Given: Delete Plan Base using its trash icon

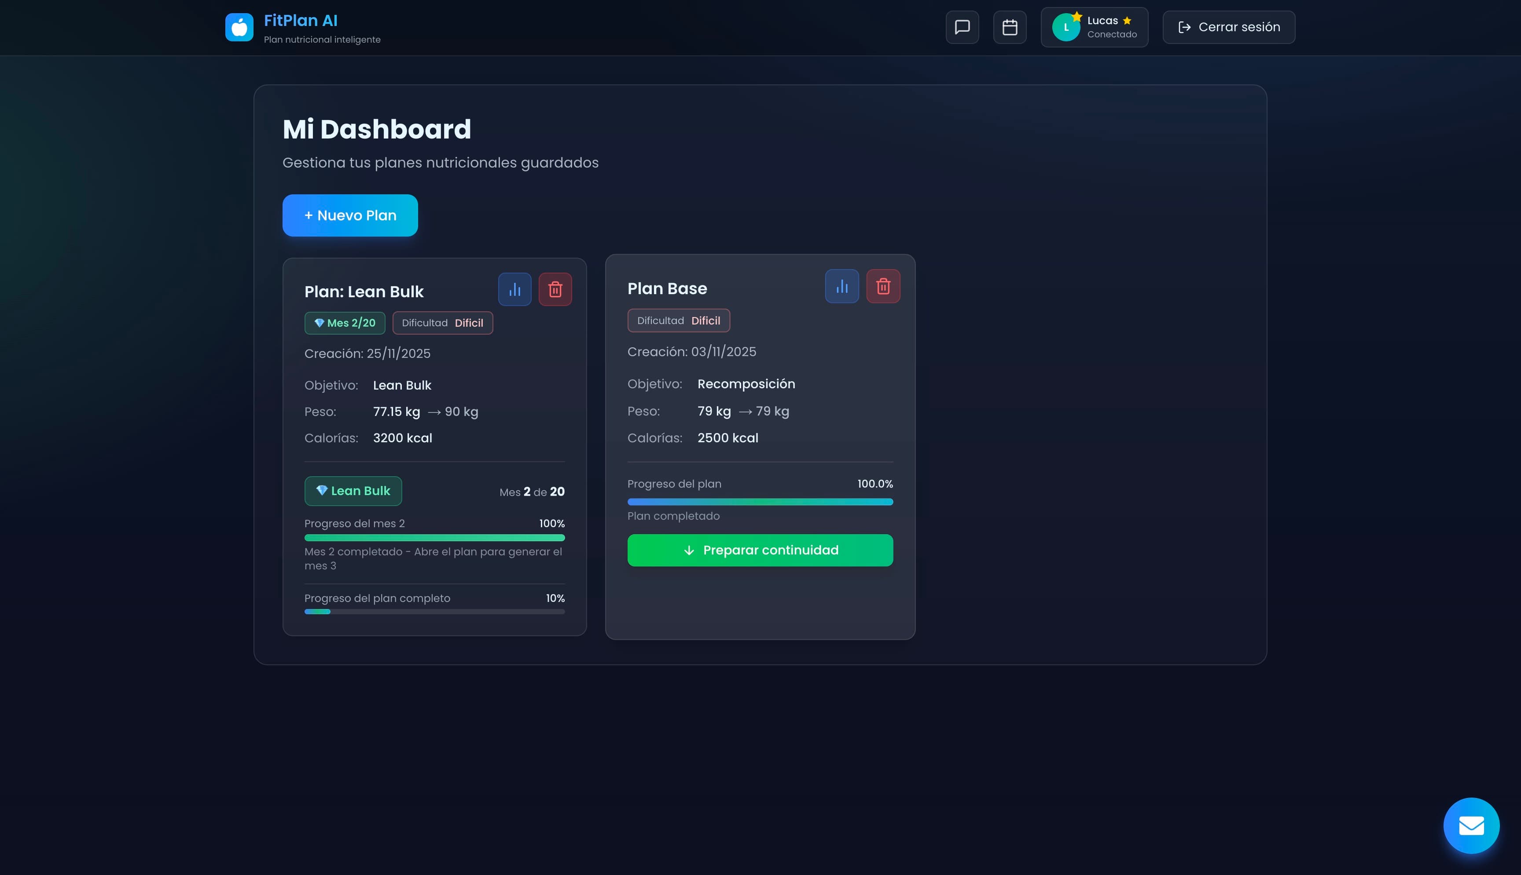Looking at the screenshot, I should (x=883, y=286).
